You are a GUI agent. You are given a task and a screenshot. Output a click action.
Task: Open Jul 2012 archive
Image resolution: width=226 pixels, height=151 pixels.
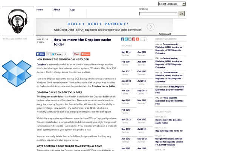tap(141, 129)
